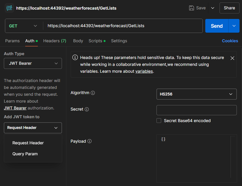Image resolution: width=242 pixels, height=186 pixels.
Task: Enable Secret Base64 encoded checkbox
Action: point(159,121)
